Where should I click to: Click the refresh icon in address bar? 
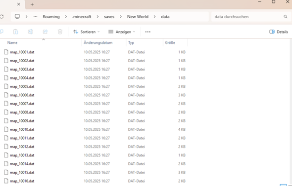coord(1,16)
